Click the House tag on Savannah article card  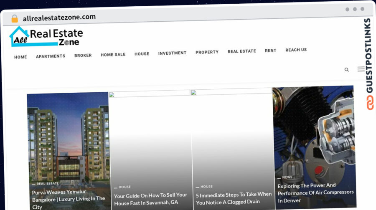point(124,187)
